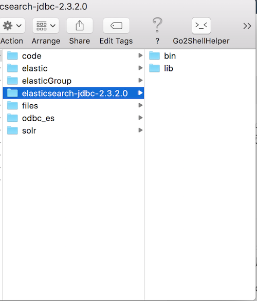Image resolution: width=257 pixels, height=301 pixels.
Task: Click the folder icon next to files
Action: point(12,105)
